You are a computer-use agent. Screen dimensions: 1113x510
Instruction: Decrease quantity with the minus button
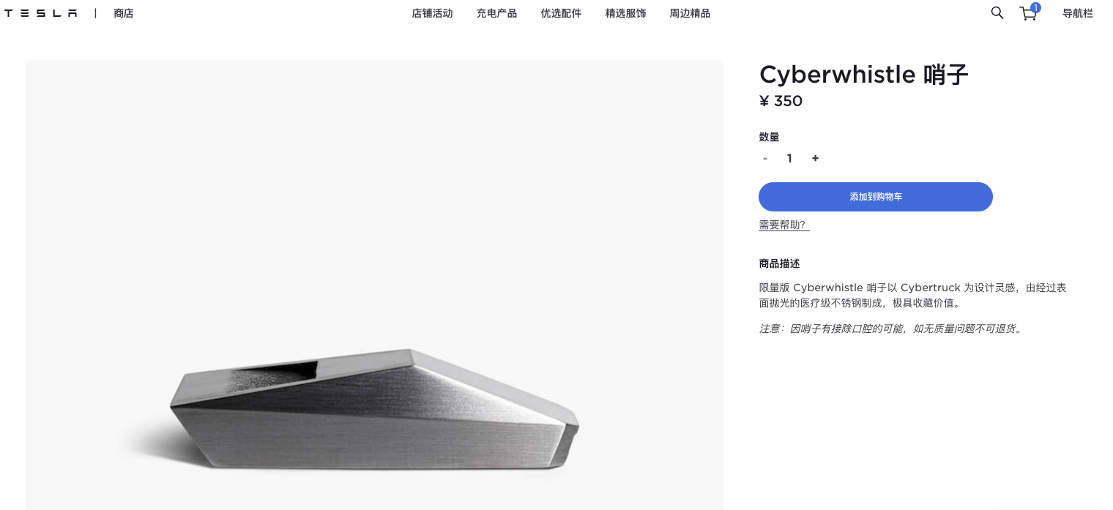tap(765, 158)
